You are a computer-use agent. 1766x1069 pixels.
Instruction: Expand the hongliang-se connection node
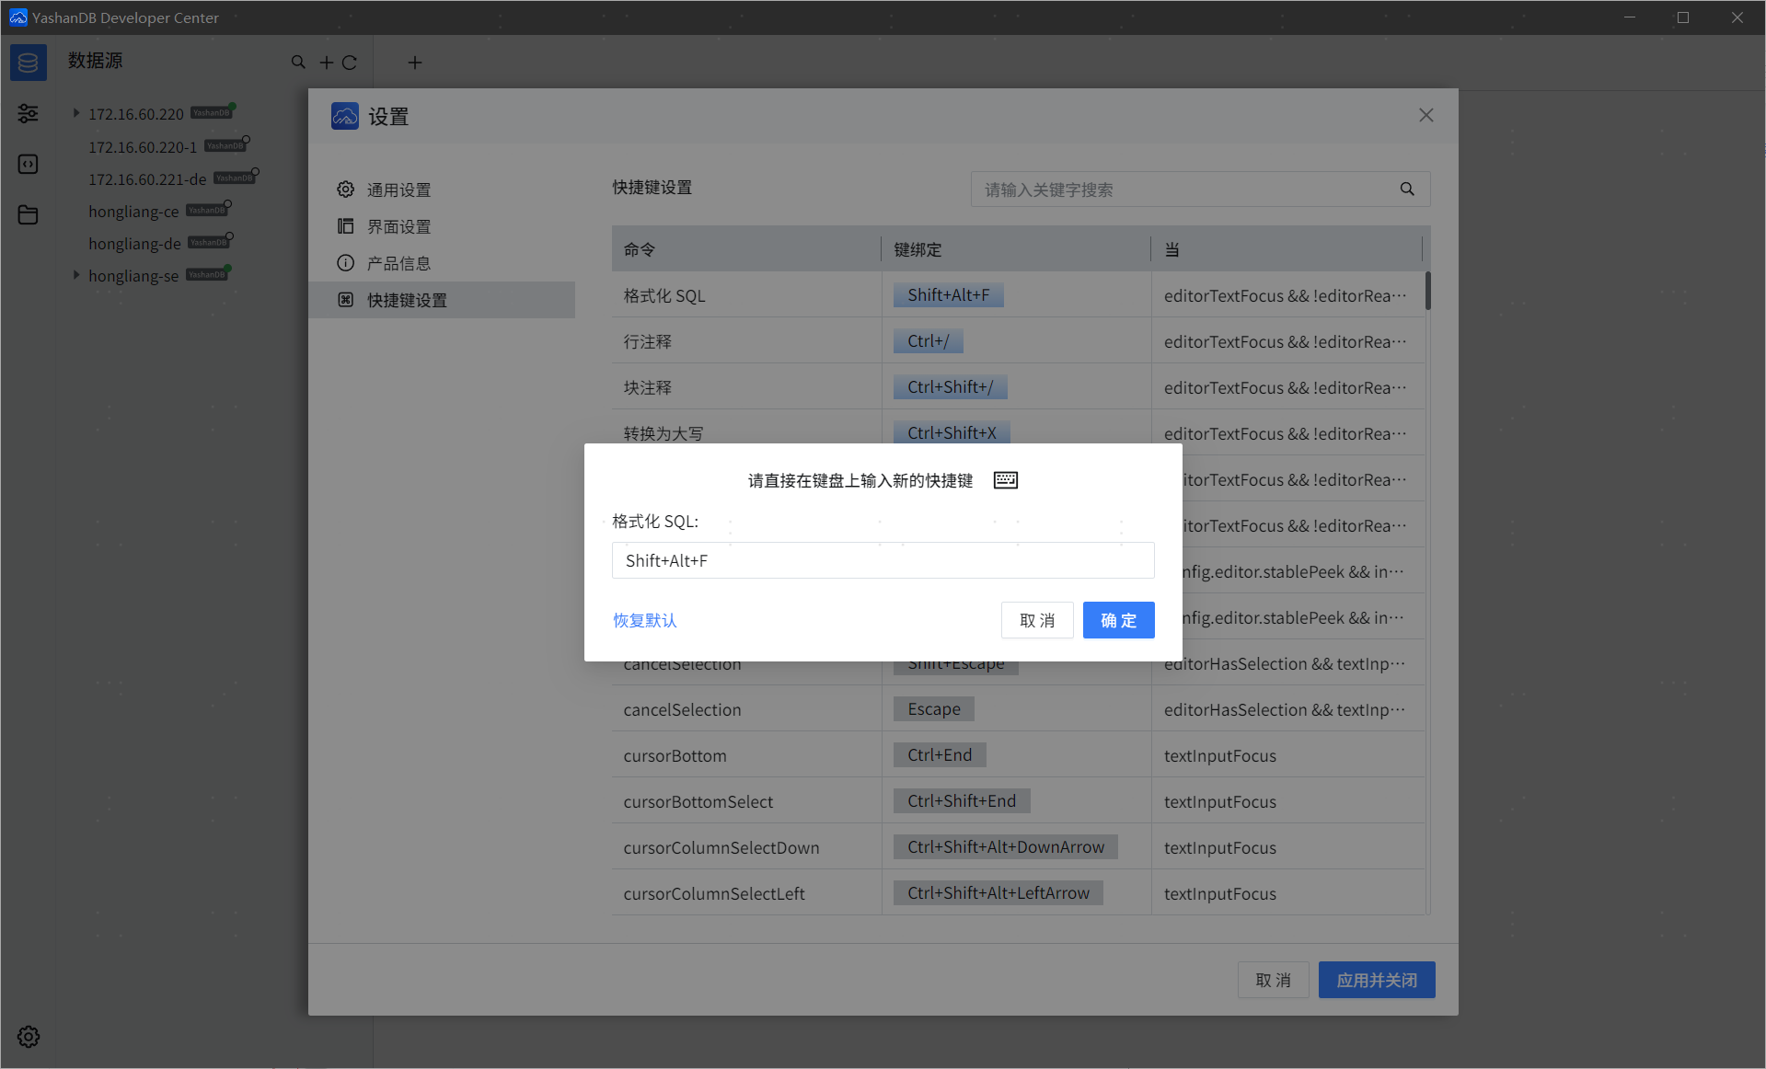coord(76,275)
